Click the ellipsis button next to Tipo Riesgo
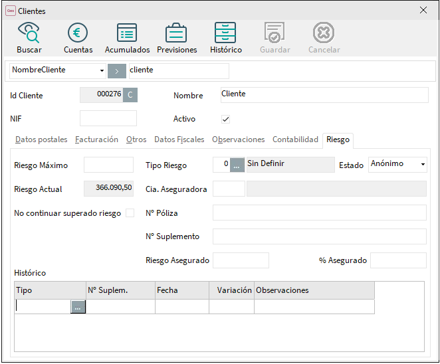The image size is (440, 364). (237, 165)
